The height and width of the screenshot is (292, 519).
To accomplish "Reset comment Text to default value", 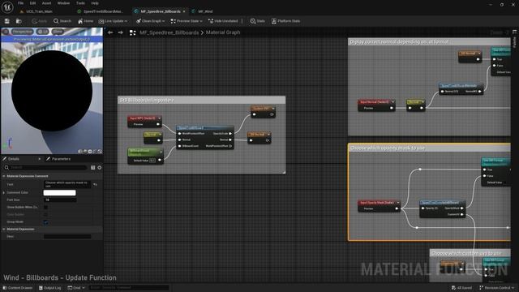I will [96, 184].
